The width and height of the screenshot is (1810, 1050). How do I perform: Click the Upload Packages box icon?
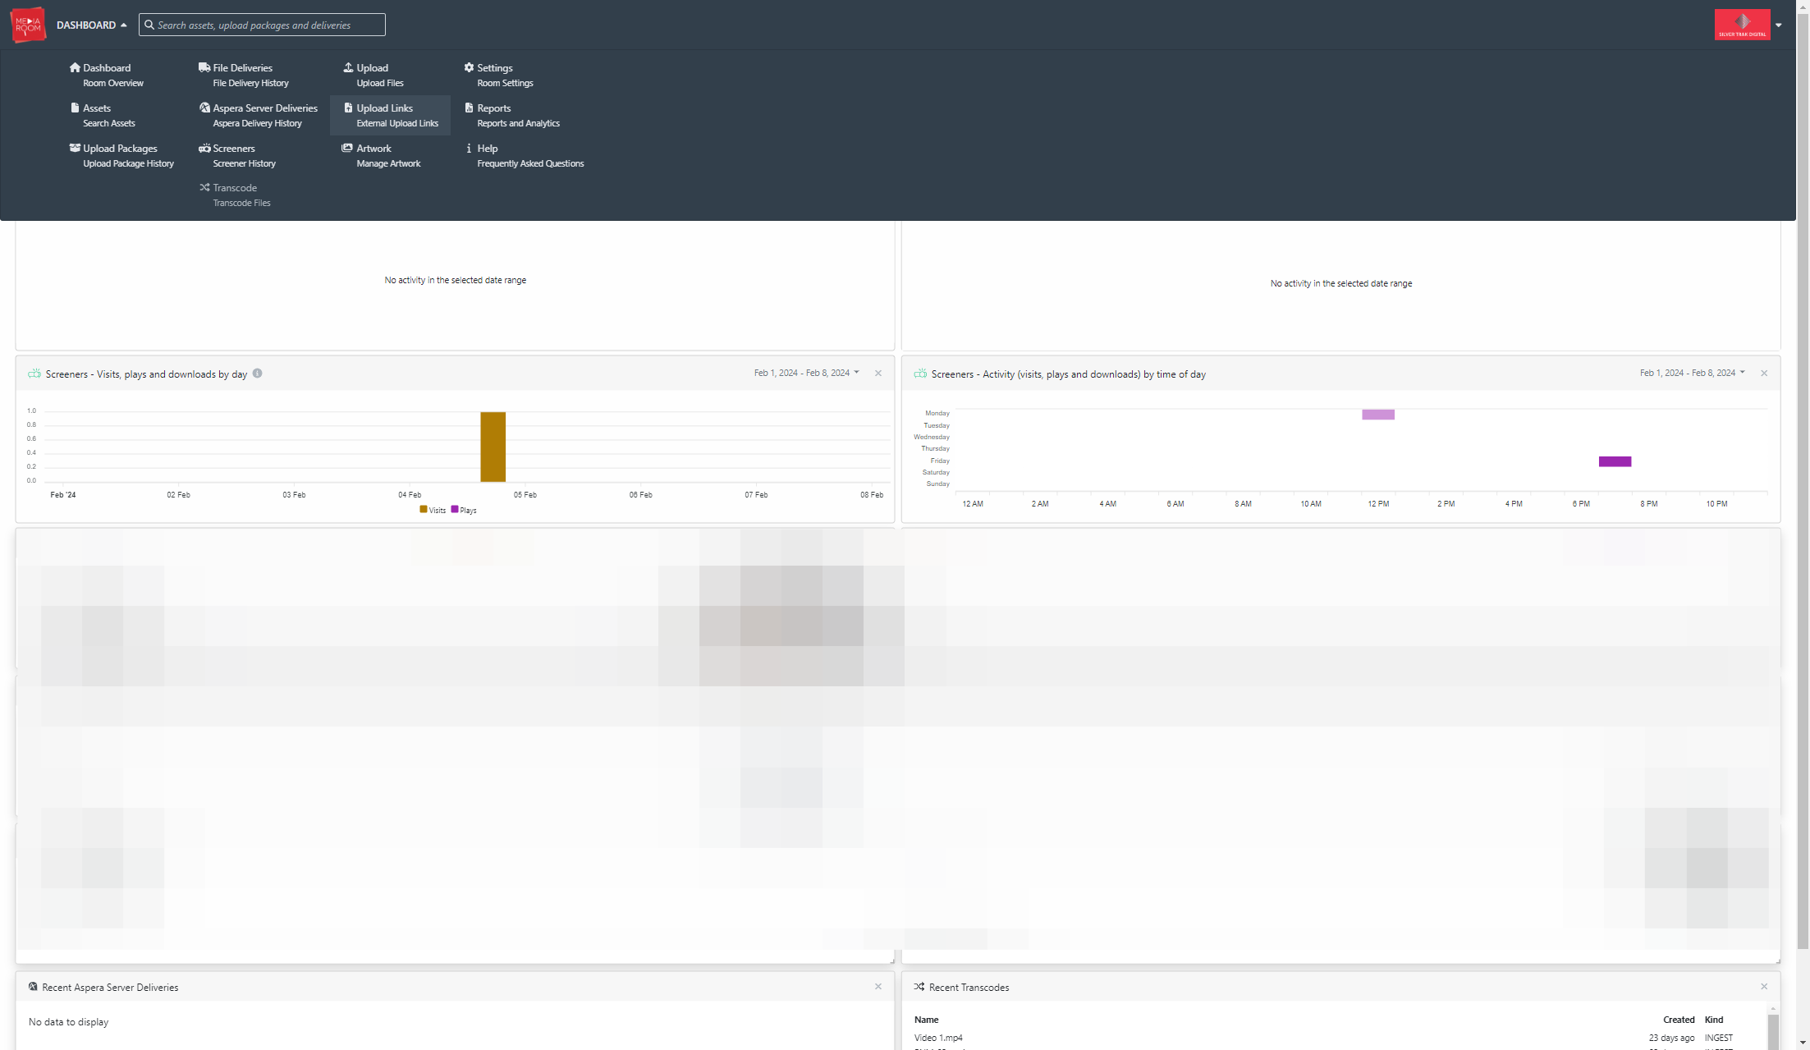(x=75, y=148)
